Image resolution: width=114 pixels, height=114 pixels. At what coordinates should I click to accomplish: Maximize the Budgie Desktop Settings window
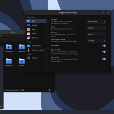coord(104,13)
